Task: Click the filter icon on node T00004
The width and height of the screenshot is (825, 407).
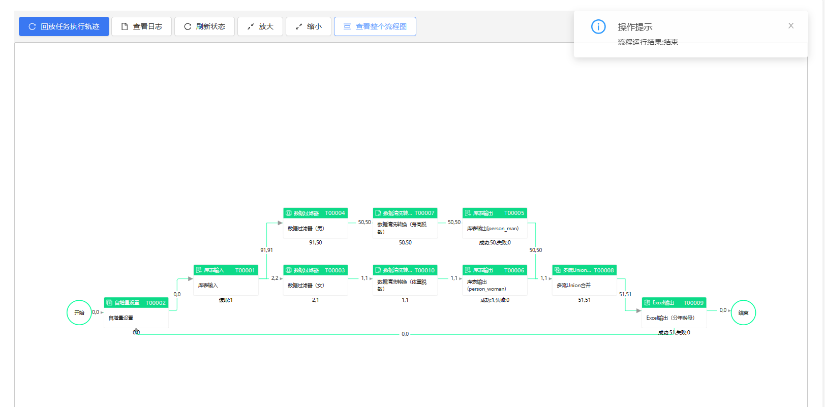Action: [289, 213]
